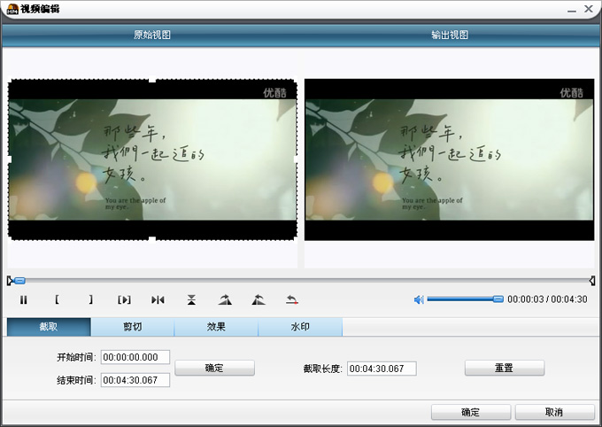Adjust the volume slider handle
This screenshot has width=602, height=427.
click(498, 299)
